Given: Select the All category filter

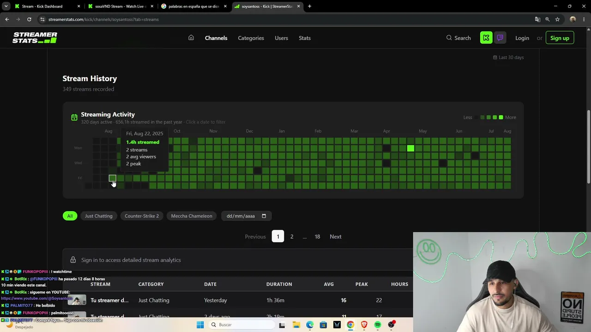Looking at the screenshot, I should [70, 216].
